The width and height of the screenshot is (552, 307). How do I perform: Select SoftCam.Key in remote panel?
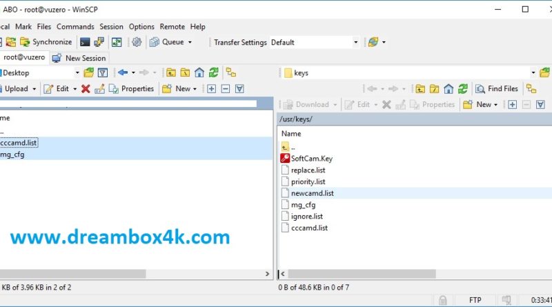[312, 159]
